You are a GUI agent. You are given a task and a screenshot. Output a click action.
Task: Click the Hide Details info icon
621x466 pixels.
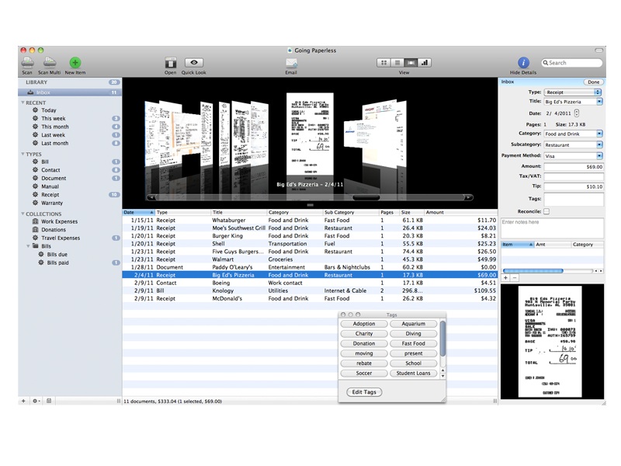524,62
